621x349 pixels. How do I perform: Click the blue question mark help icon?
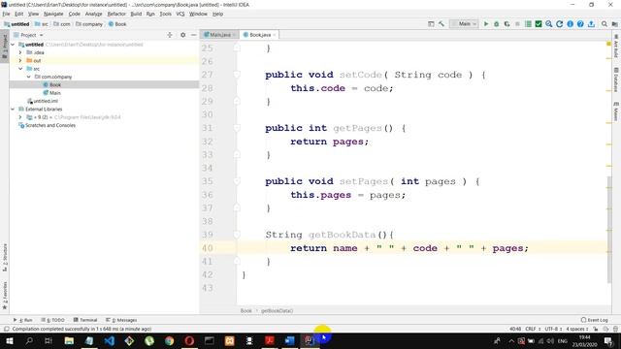click(x=580, y=24)
